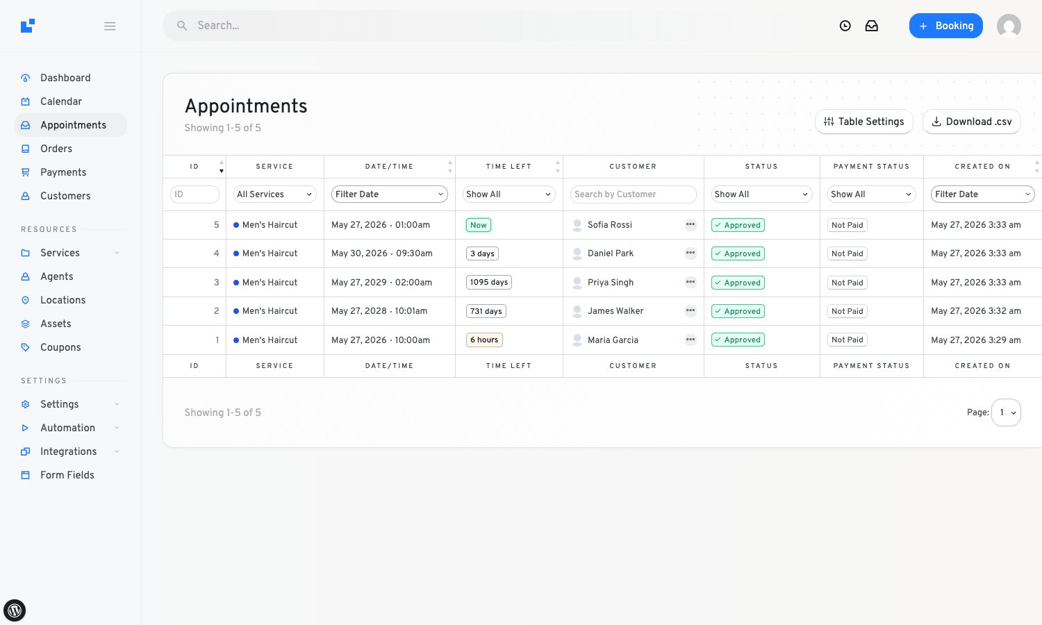The width and height of the screenshot is (1042, 625).
Task: Expand the Automation submenu chevron
Action: point(117,428)
